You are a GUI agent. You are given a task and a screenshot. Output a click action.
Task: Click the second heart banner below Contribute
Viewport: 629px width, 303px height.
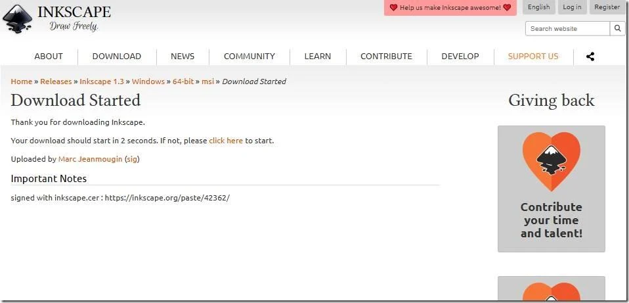(x=551, y=289)
